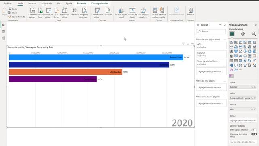Select the funnel chart visualization

point(236,52)
